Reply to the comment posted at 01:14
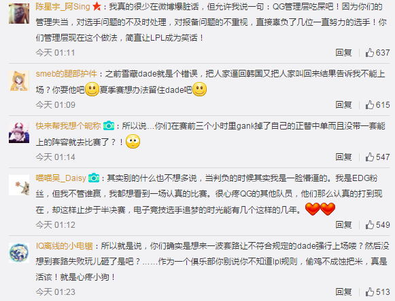Viewport: 395px width, 301px height. pyautogui.click(x=343, y=157)
